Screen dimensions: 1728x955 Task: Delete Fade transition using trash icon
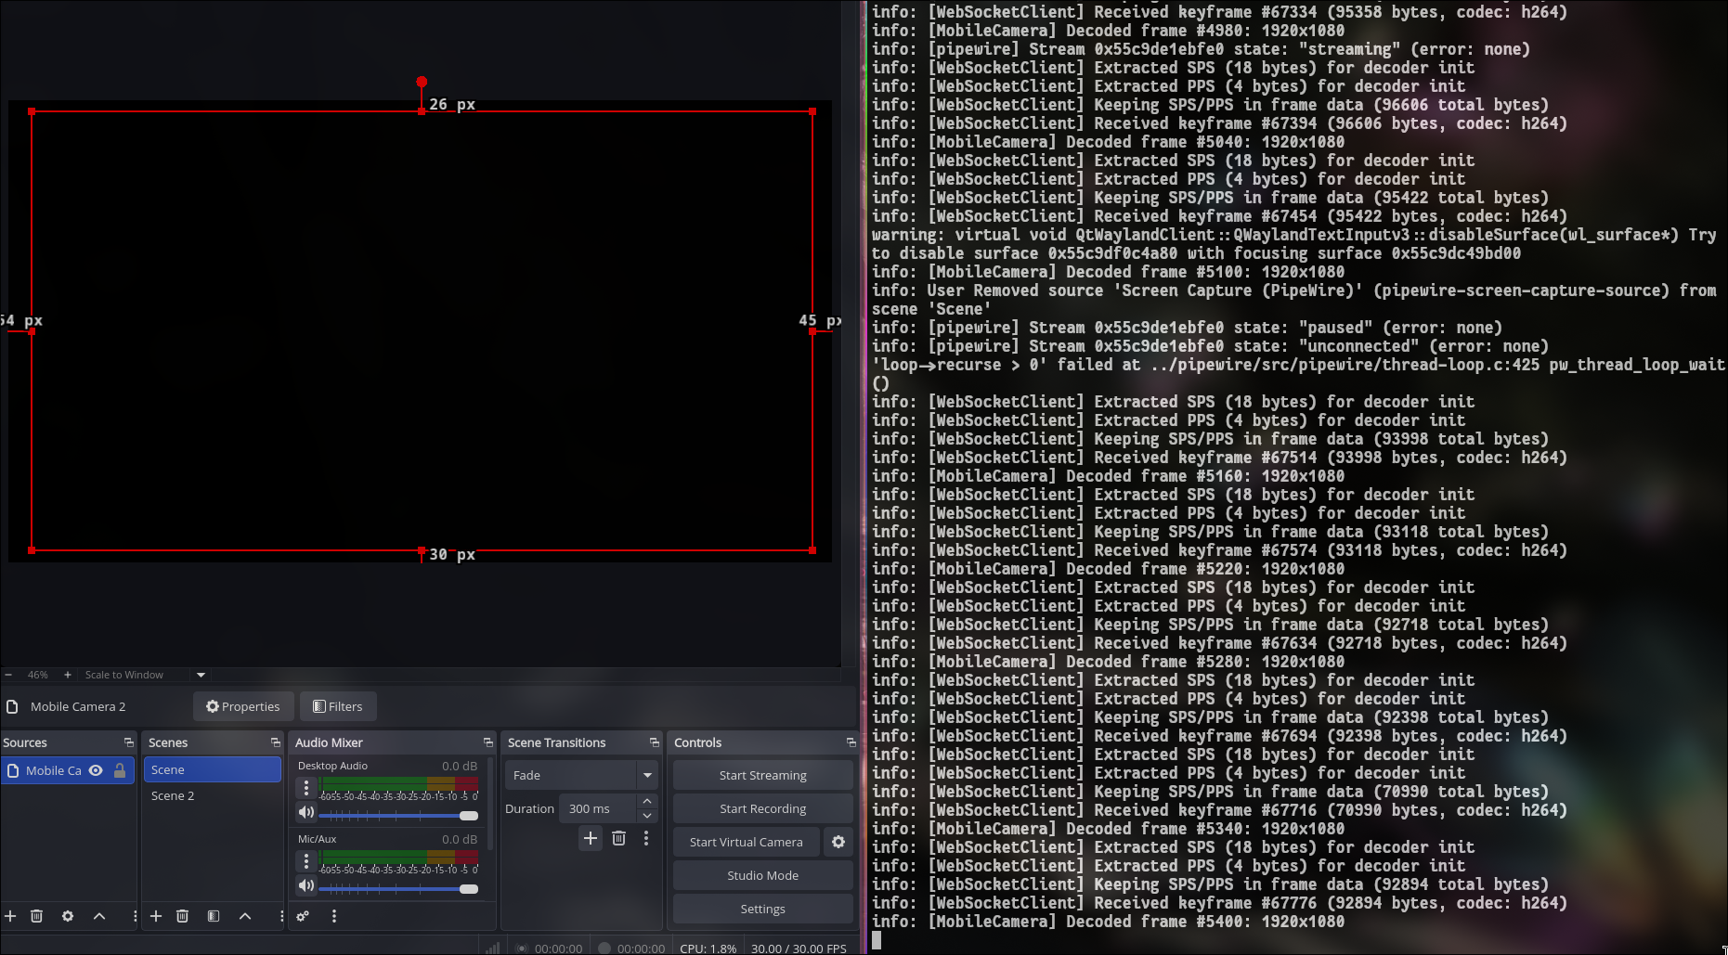(618, 838)
